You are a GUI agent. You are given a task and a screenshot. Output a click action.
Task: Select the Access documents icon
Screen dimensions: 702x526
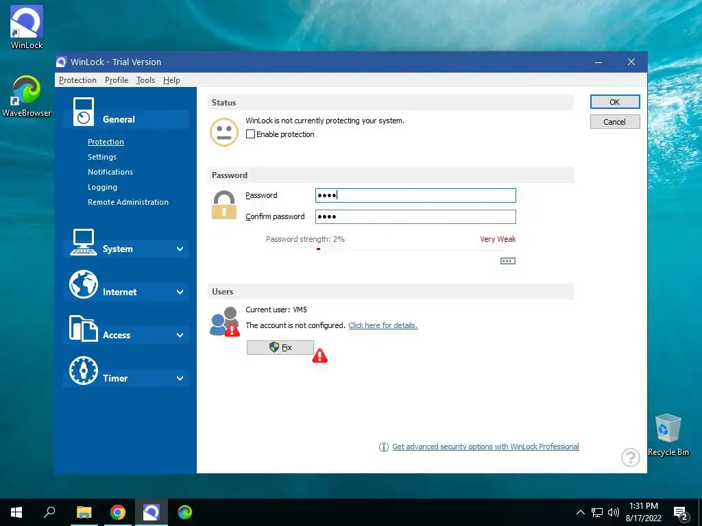83,328
